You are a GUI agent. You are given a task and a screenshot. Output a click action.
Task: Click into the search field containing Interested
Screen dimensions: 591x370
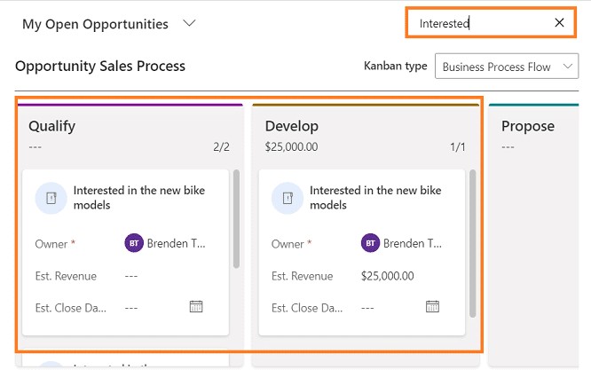pos(479,23)
